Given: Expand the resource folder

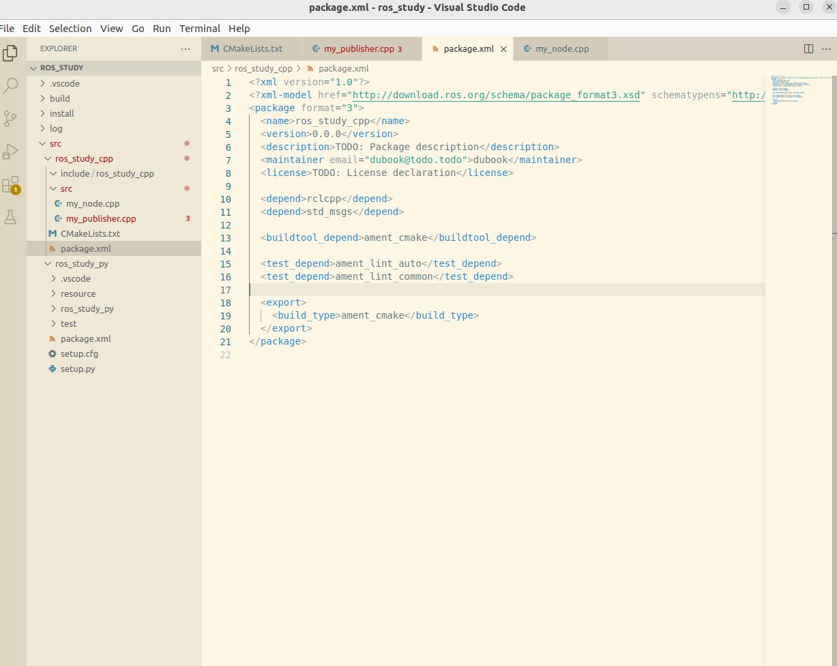Looking at the screenshot, I should coord(114,293).
